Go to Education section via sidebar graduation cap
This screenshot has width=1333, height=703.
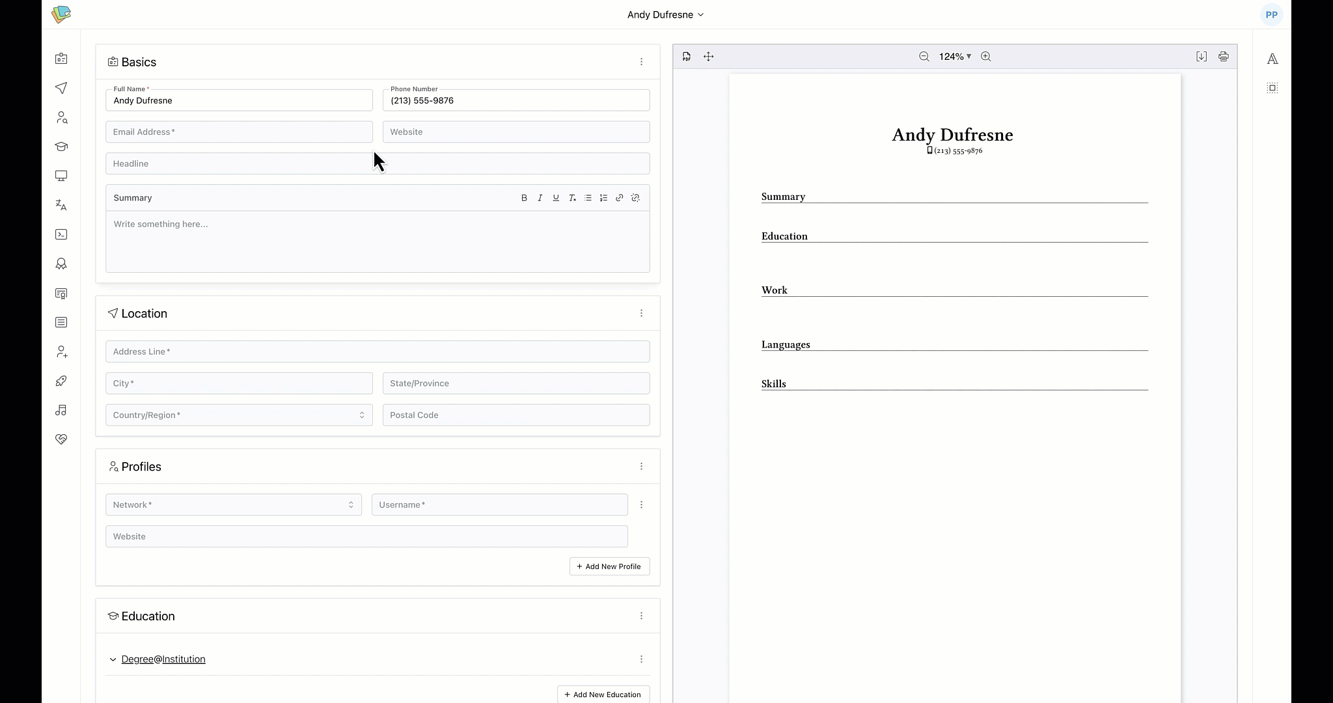click(61, 146)
